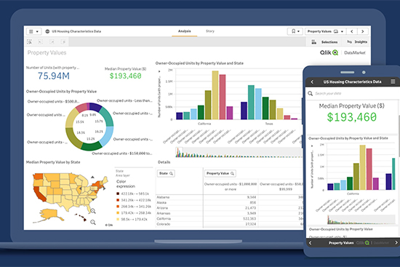Go to previous sheet arrow

pos(352,31)
